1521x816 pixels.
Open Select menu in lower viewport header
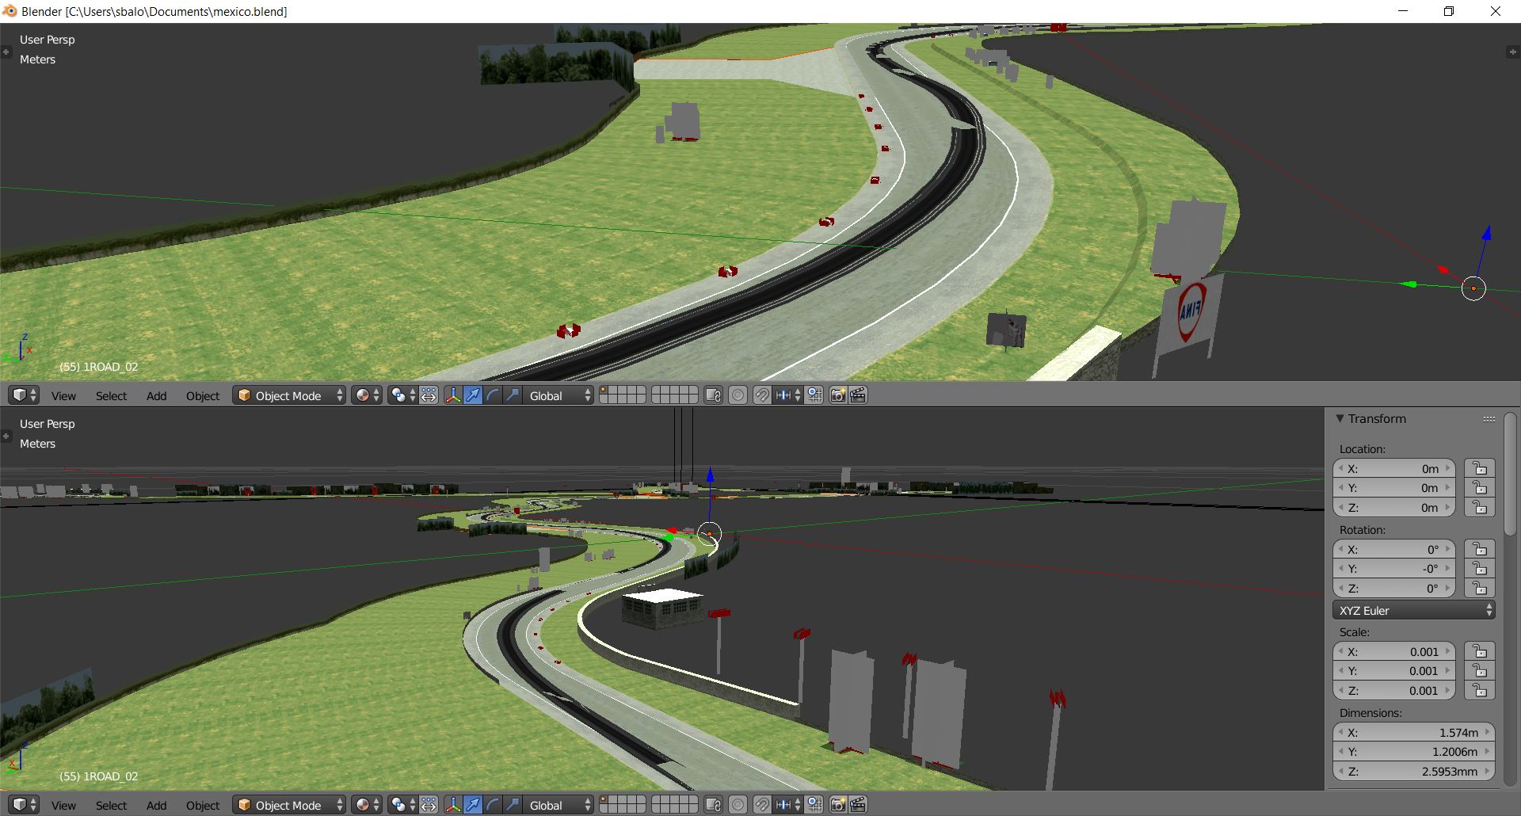tap(111, 805)
